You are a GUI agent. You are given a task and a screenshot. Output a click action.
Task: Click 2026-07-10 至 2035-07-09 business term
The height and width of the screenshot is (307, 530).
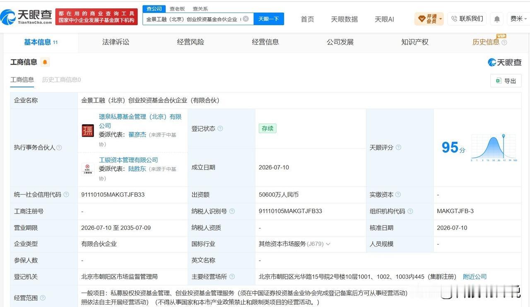point(116,228)
